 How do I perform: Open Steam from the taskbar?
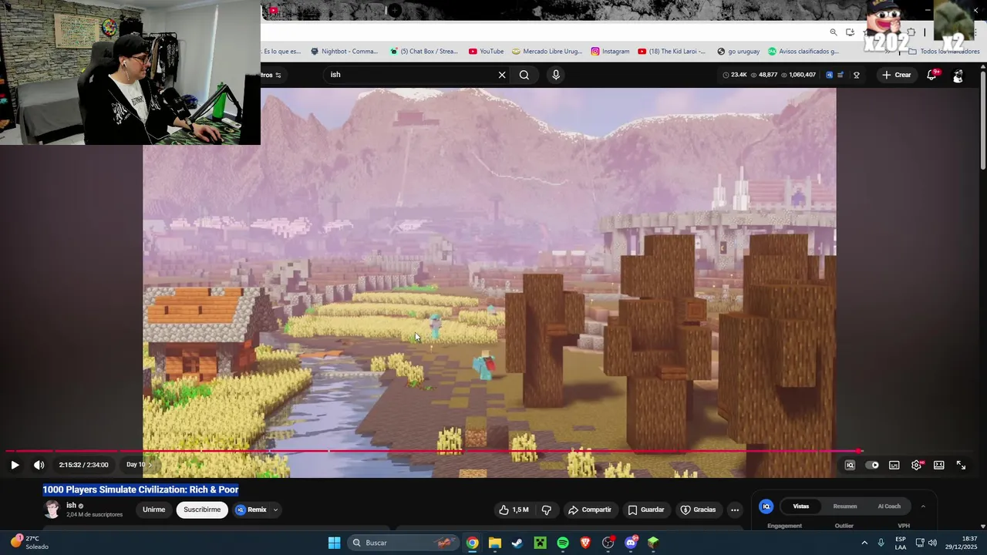tap(517, 543)
